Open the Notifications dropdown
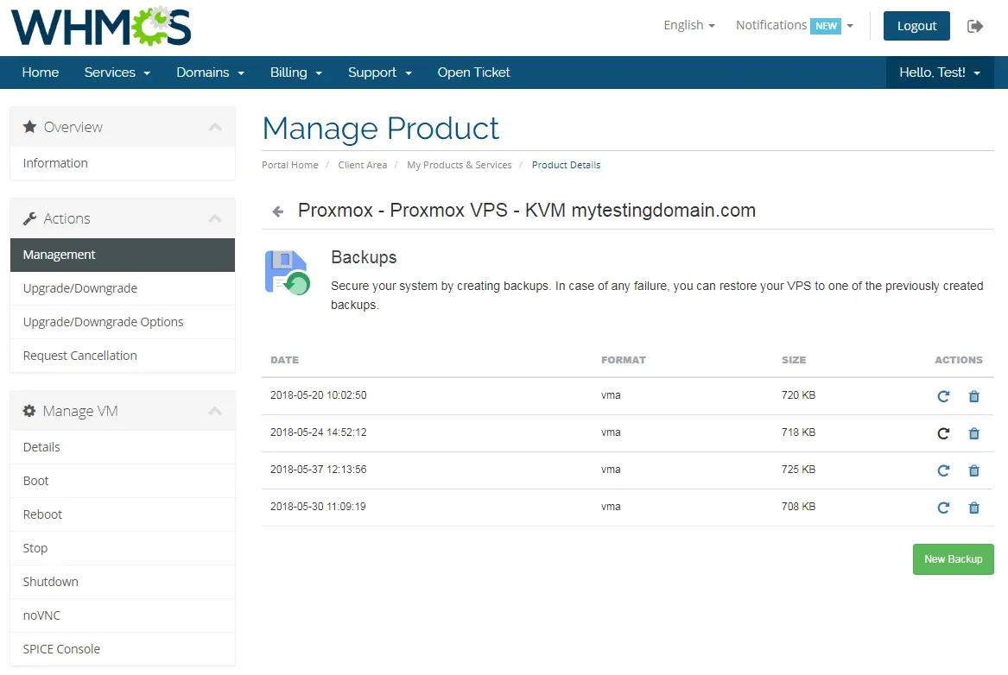This screenshot has height=675, width=1008. pos(795,25)
